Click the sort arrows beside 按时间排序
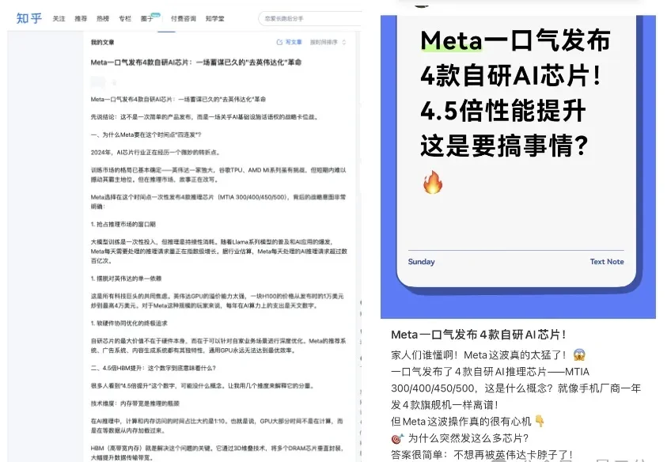This screenshot has width=671, height=462. pos(345,42)
